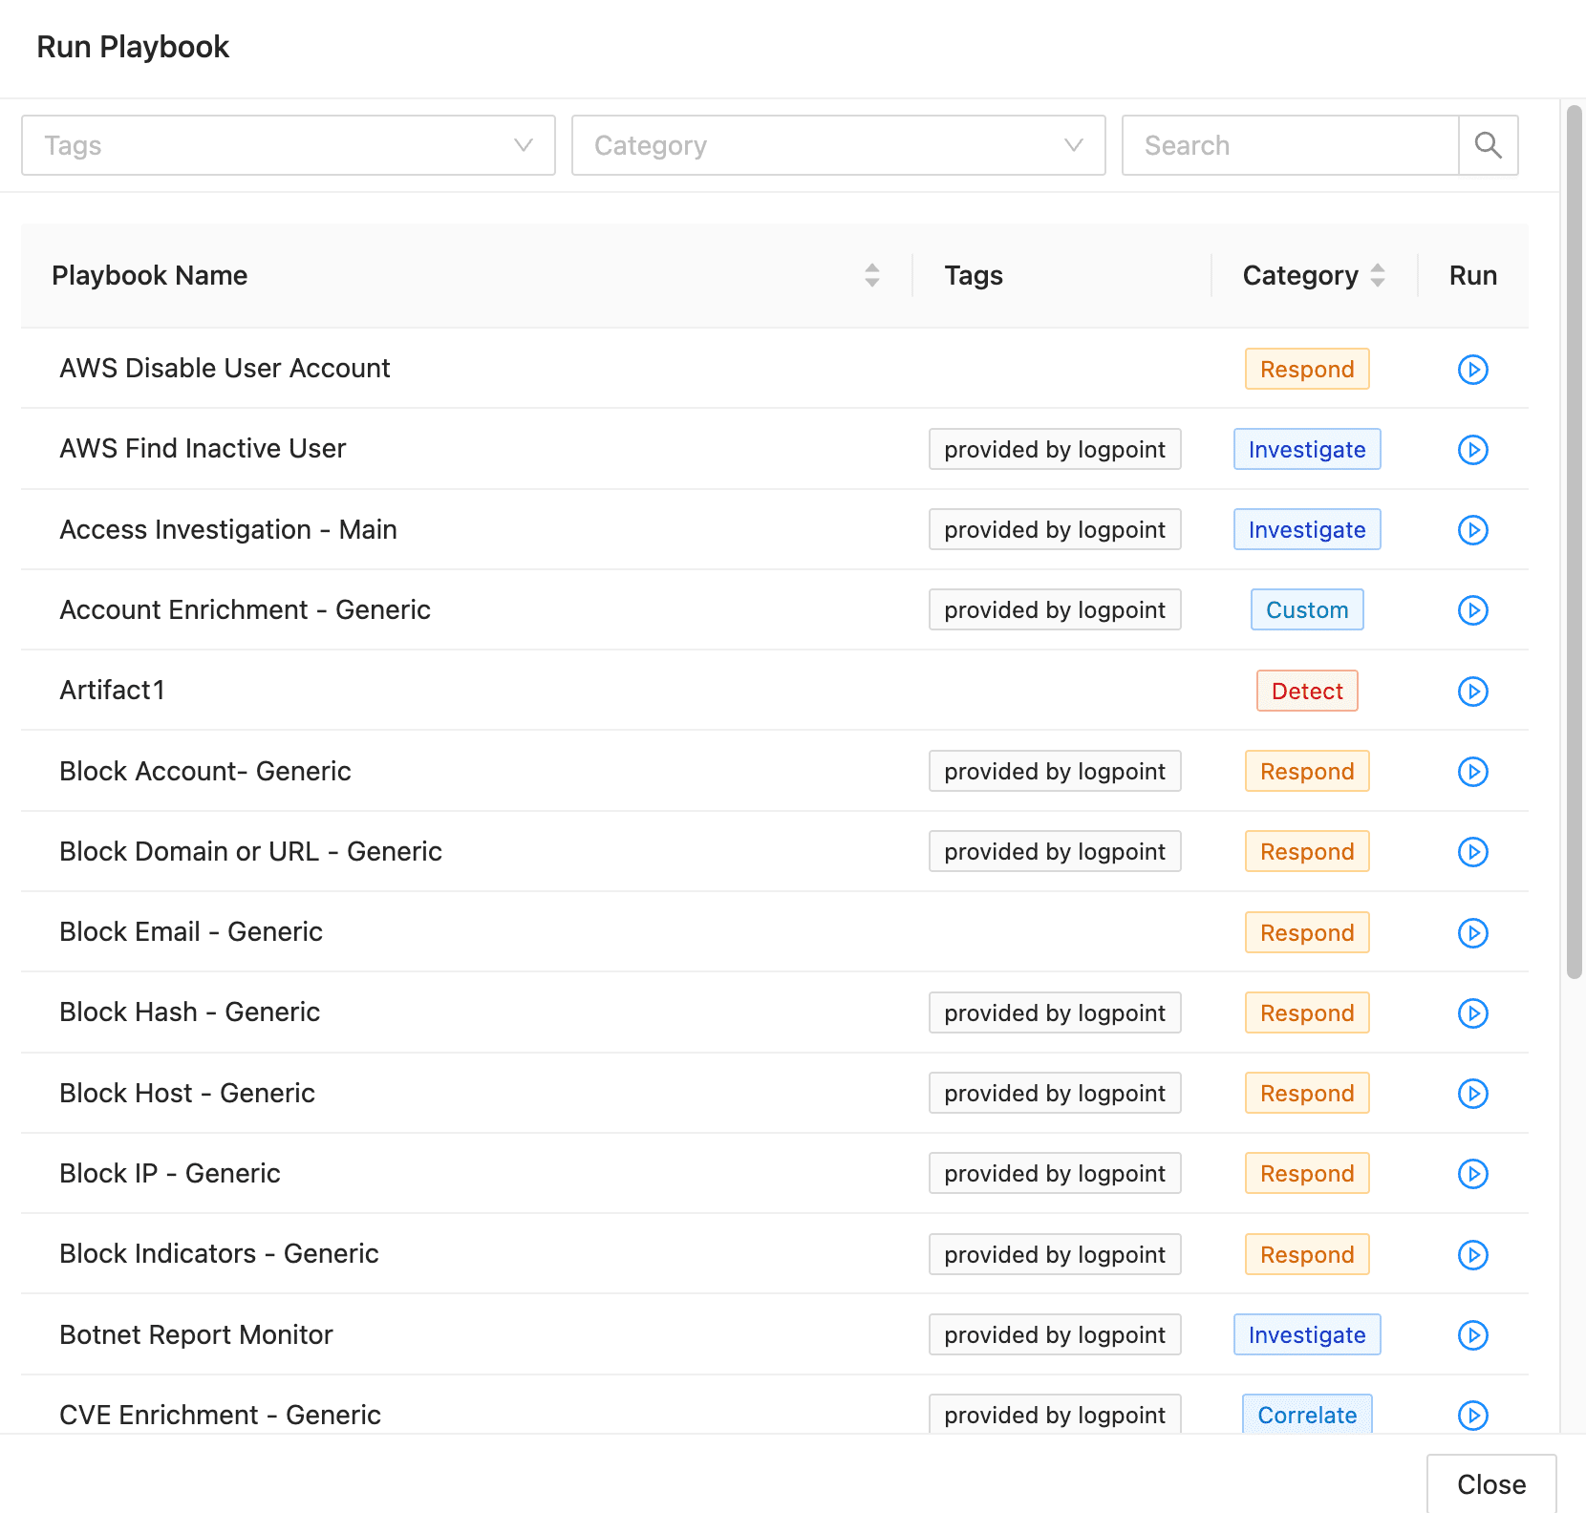Run the AWS Find Inactive User playbook
Viewport: 1586px width, 1513px height.
1472,450
